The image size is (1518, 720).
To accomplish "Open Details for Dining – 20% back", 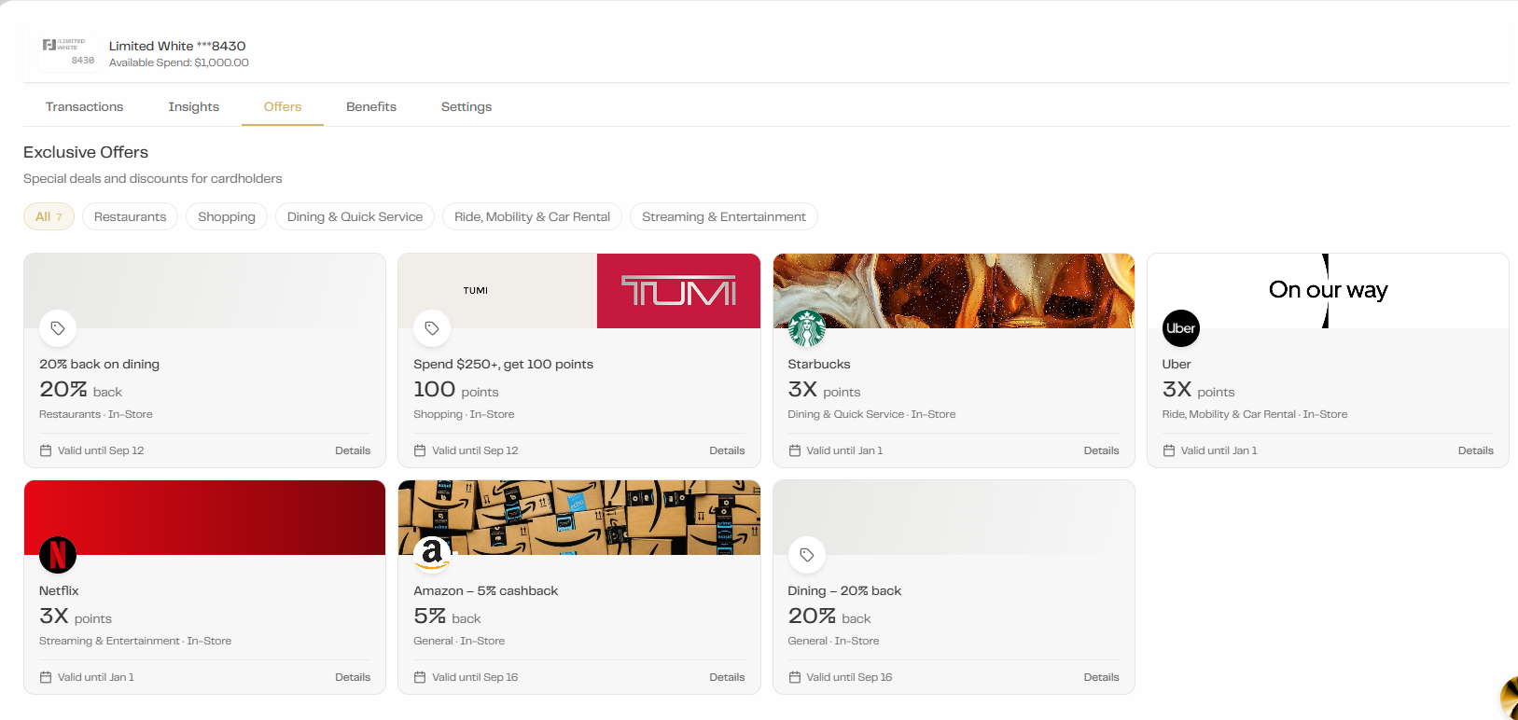I will pos(1101,677).
